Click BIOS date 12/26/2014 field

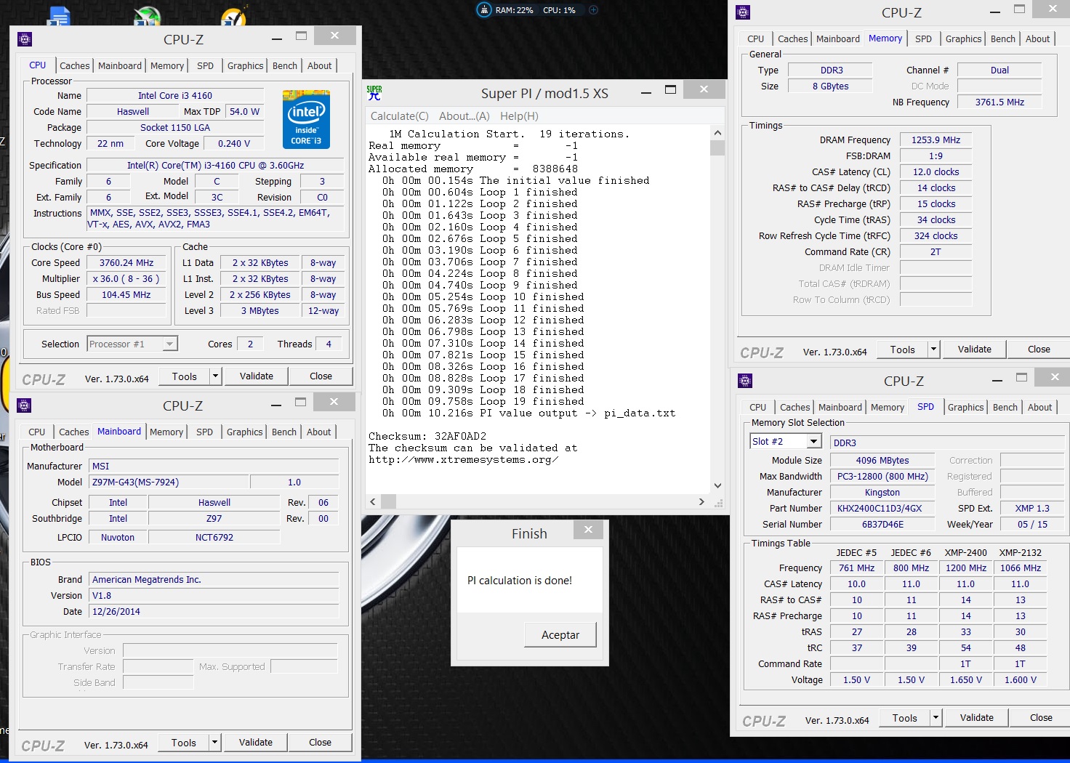(x=214, y=612)
